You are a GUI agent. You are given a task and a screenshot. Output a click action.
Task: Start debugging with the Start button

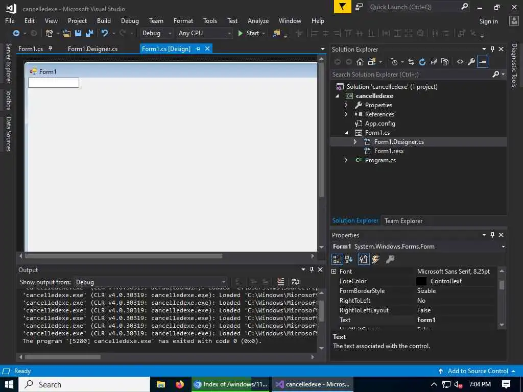coord(249,33)
